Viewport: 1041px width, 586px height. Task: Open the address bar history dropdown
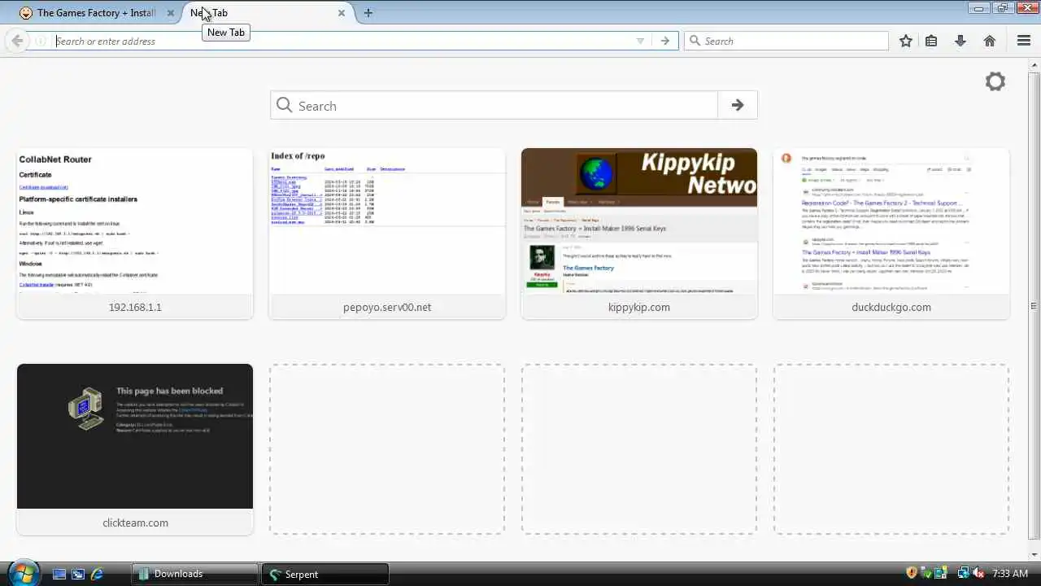click(x=640, y=41)
